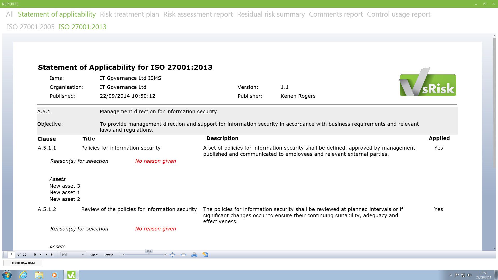
Task: Click the Applied 'Yes' for A.5.1.2
Action: pyautogui.click(x=439, y=209)
